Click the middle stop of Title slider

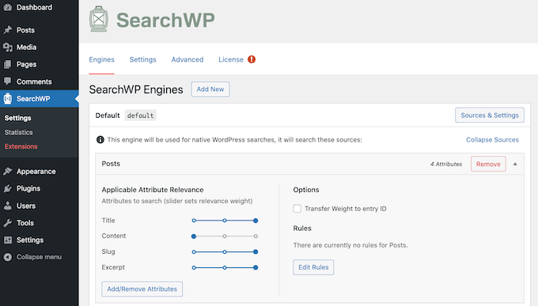pyautogui.click(x=225, y=221)
